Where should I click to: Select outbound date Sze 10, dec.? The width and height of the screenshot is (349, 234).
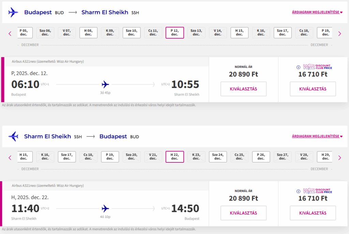132,33
